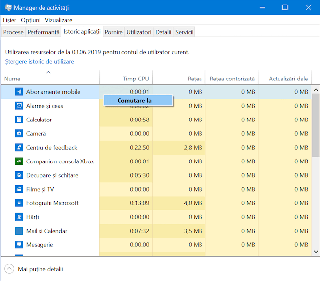The height and width of the screenshot is (281, 320).
Task: Click the Calculator app icon
Action: point(19,120)
